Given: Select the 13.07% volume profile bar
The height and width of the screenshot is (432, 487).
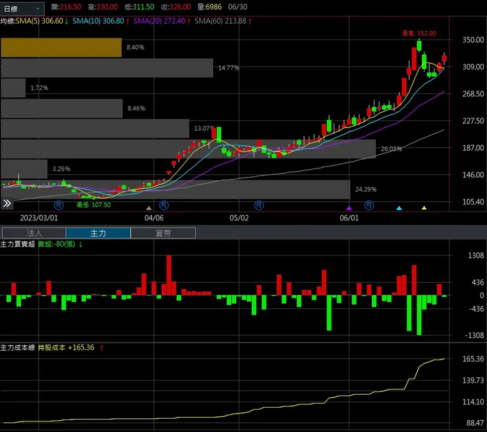Looking at the screenshot, I should (95, 128).
